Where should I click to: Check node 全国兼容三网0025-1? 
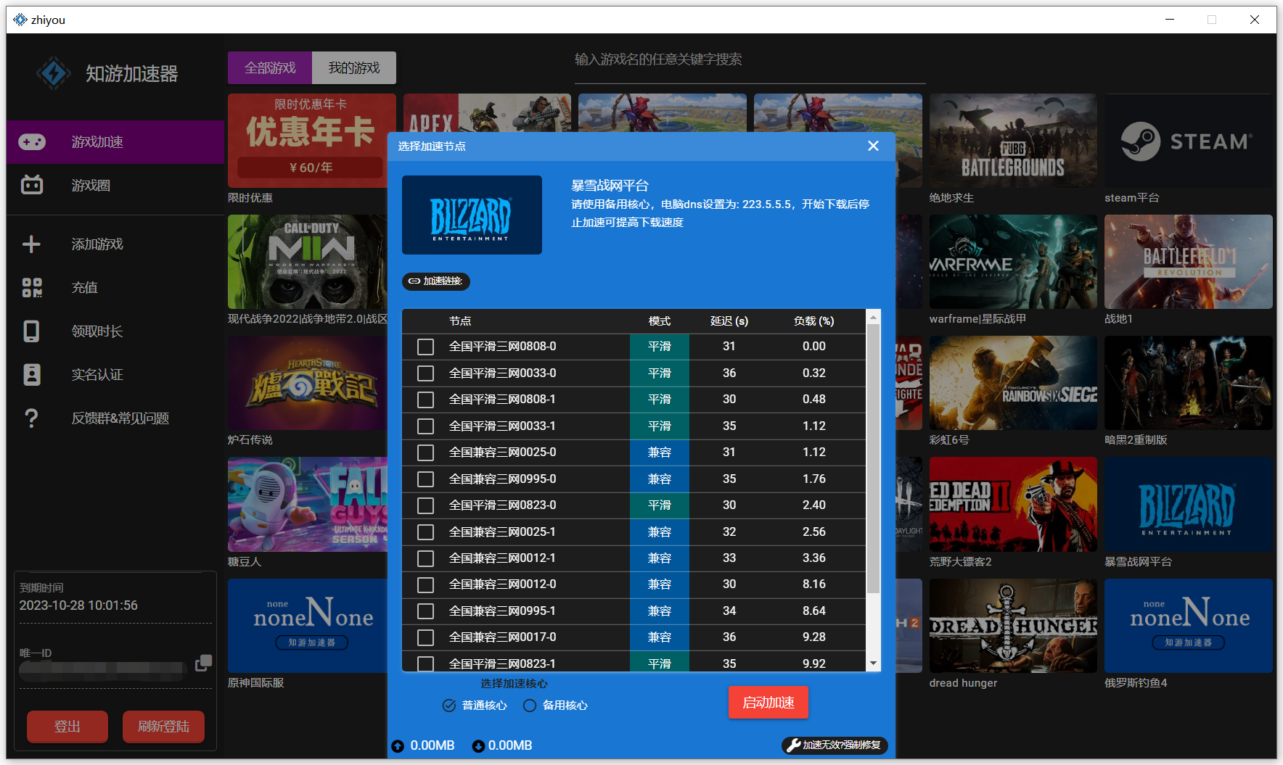click(425, 532)
